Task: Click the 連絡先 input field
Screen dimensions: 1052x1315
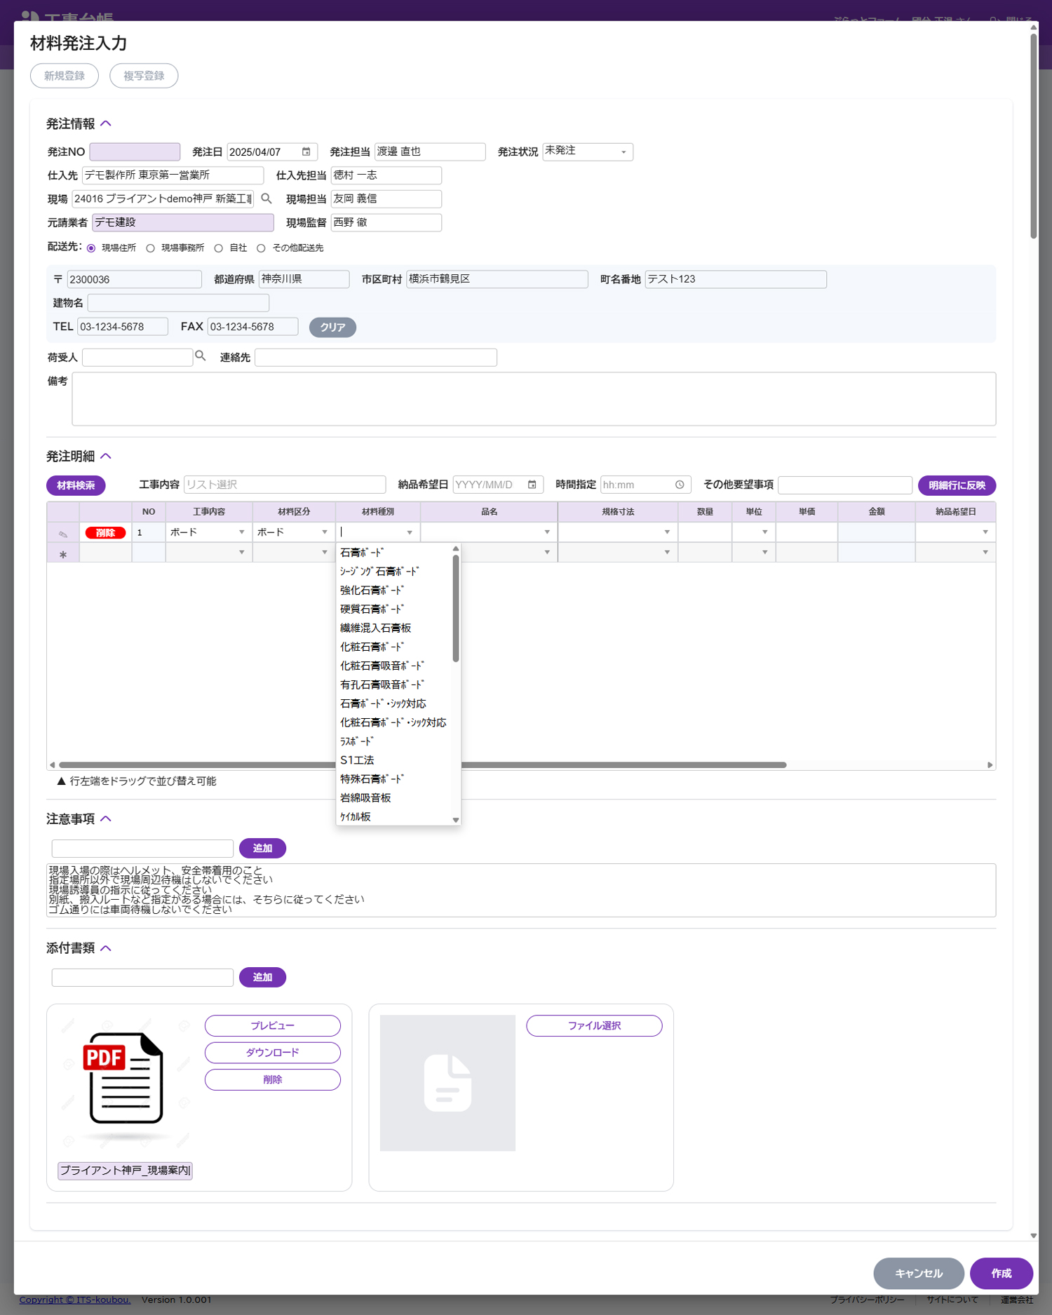Action: [x=376, y=357]
